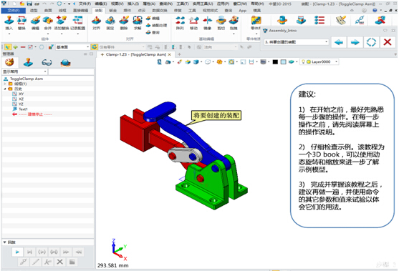Click the 插入 (Insert) component icon

(x=9, y=20)
